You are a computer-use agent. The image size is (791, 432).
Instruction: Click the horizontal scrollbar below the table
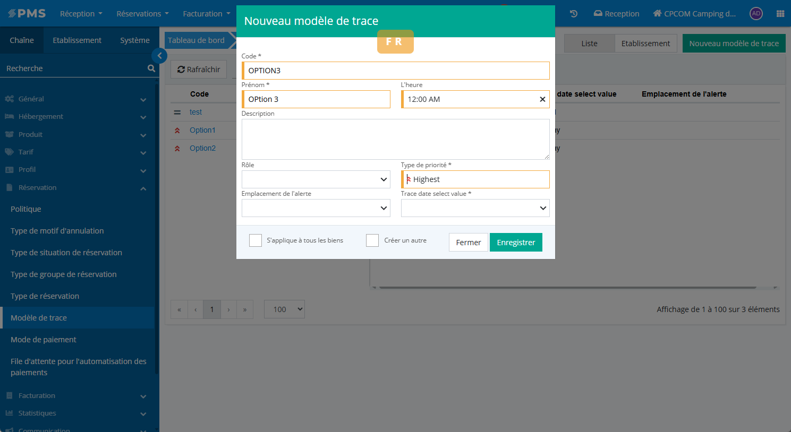[x=567, y=288]
